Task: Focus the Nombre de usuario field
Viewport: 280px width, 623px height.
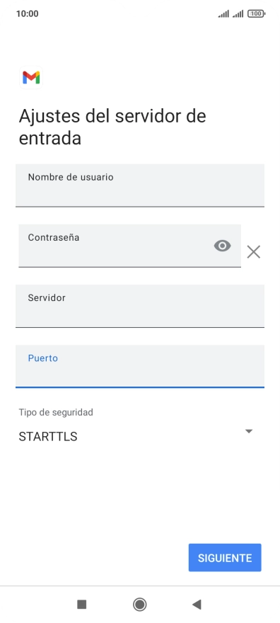Action: pyautogui.click(x=140, y=185)
